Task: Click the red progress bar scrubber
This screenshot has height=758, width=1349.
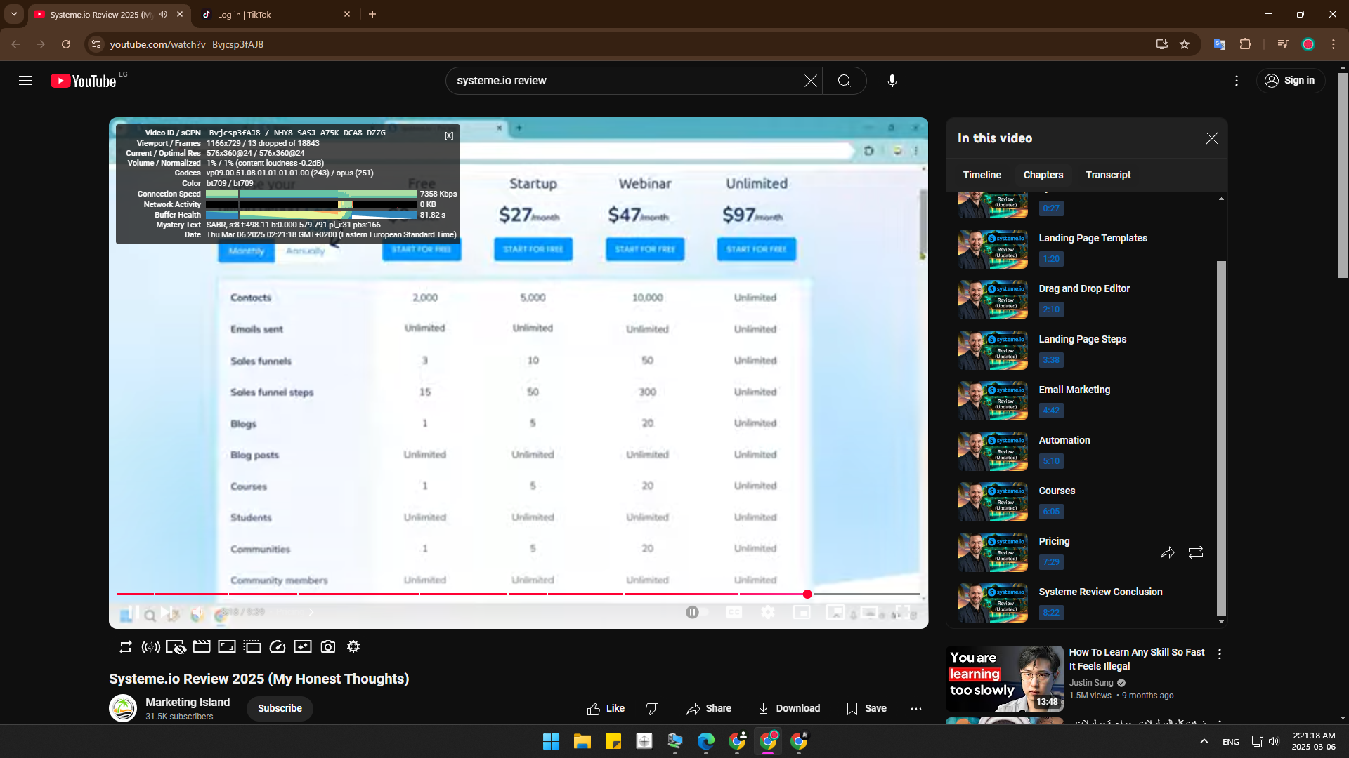Action: coord(807,594)
